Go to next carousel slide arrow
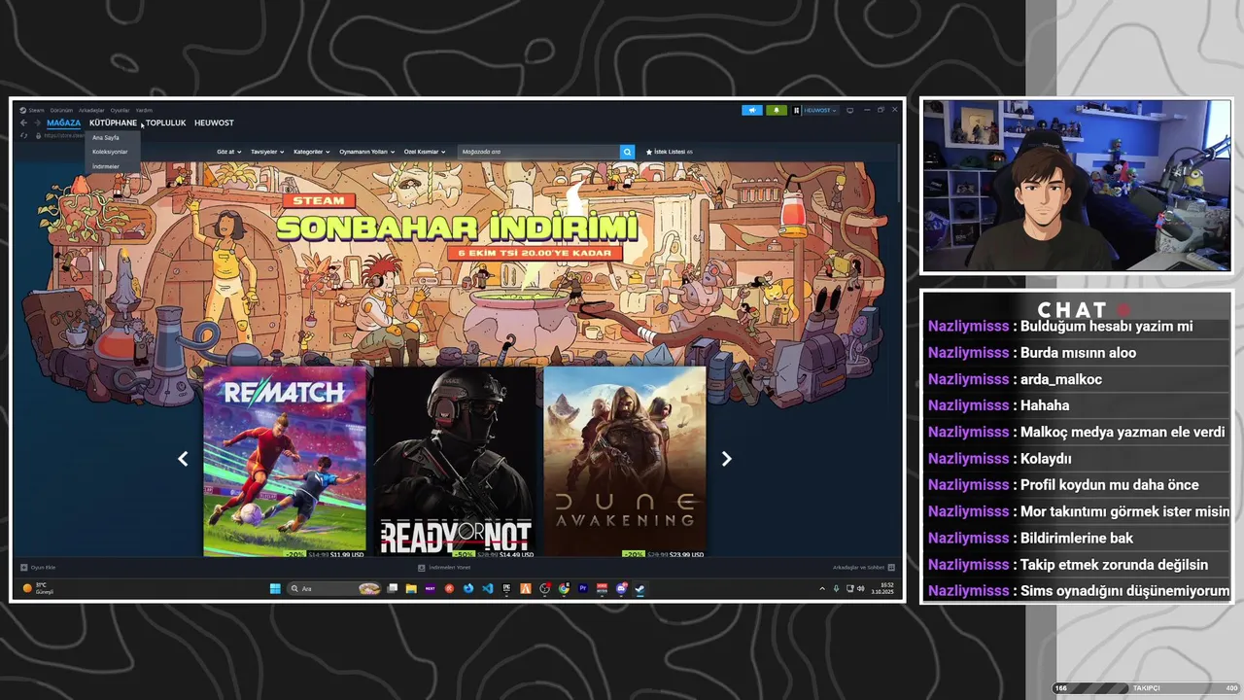 tap(726, 459)
